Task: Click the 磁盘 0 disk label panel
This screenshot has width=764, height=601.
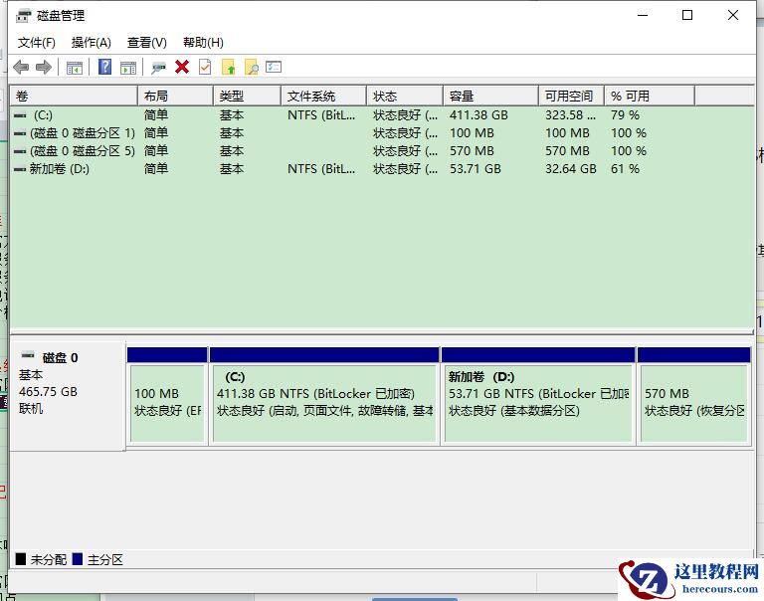Action: [x=68, y=396]
